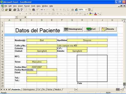Apply fill color with paint bucket
126x94 pixels.
point(90,14)
